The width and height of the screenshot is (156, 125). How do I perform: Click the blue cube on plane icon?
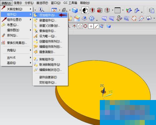[x=84, y=18]
